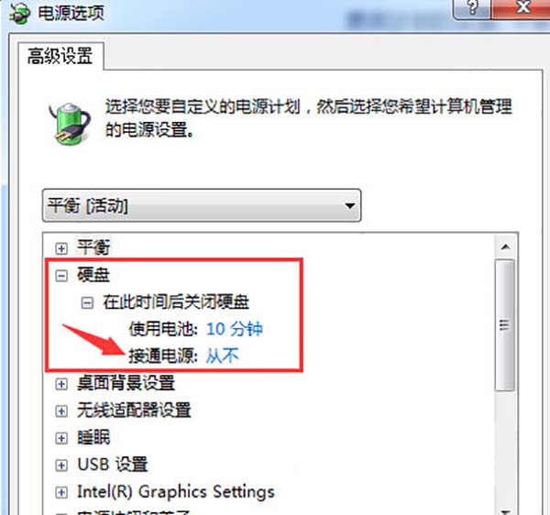Viewport: 550px width, 515px height.
Task: Expand the 桌面背景设置 node
Action: click(x=61, y=384)
